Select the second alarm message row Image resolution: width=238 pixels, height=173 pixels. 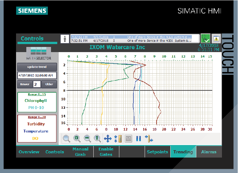tap(132, 41)
